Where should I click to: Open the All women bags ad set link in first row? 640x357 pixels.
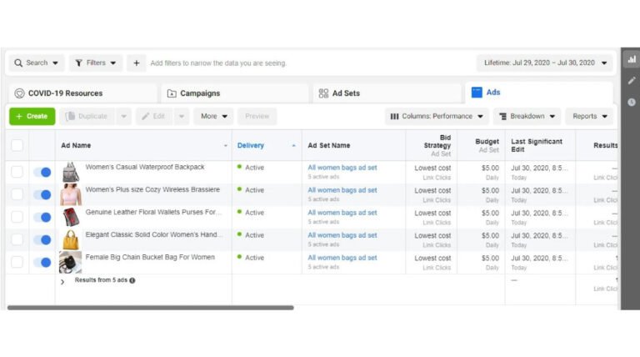pos(342,167)
